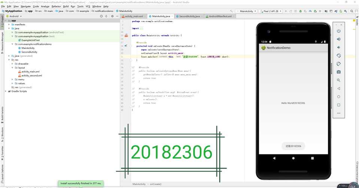
Task: Collapse the com.example.notificationdemo package
Action: (x=12, y=44)
